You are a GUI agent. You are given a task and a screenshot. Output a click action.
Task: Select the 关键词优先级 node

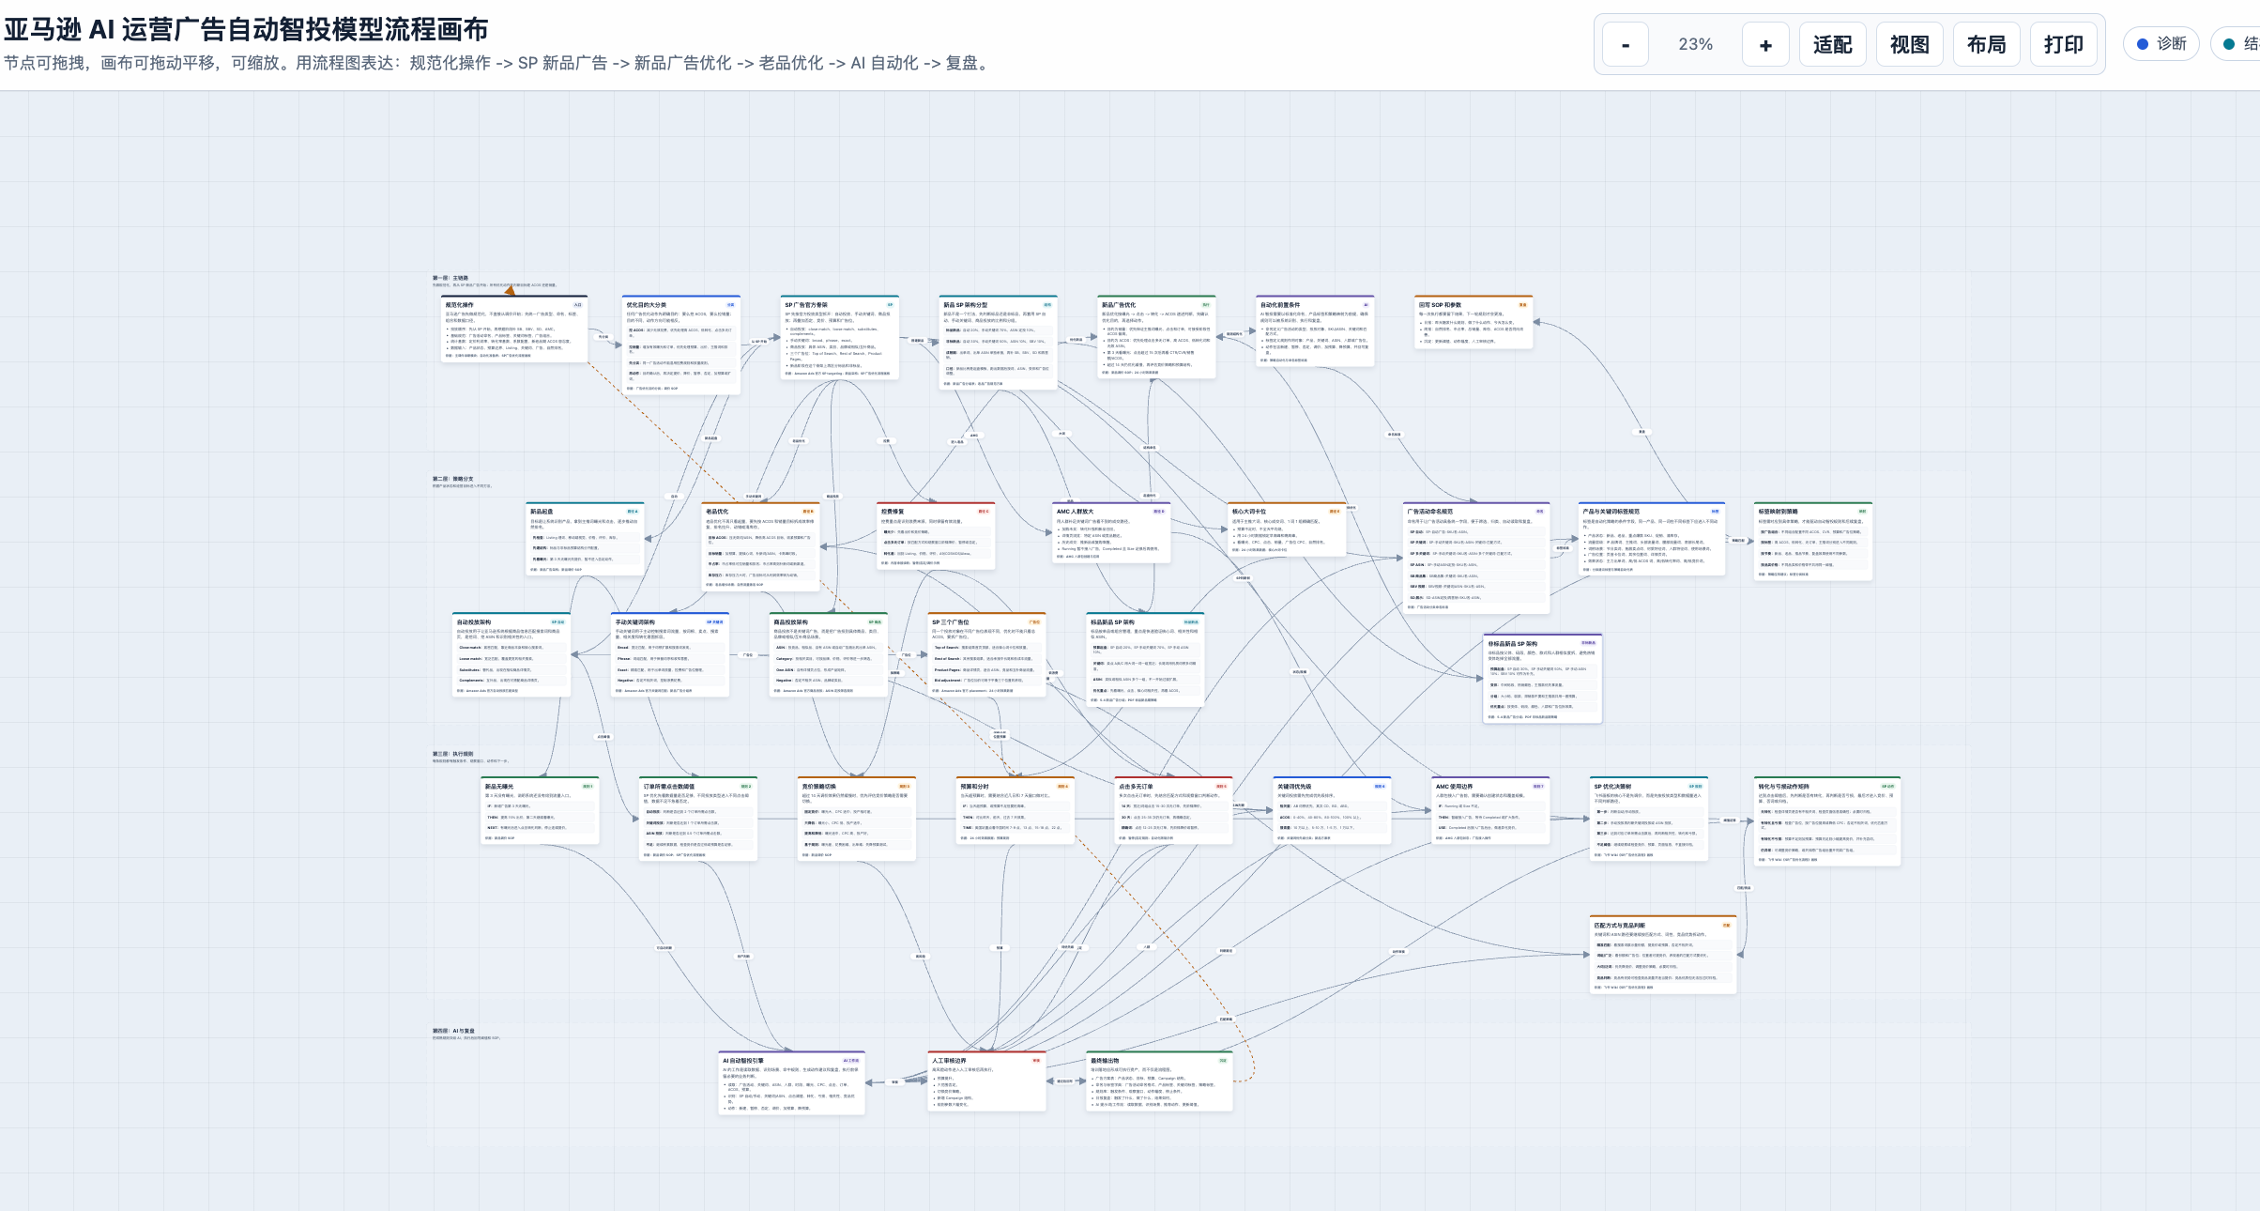pyautogui.click(x=1332, y=811)
